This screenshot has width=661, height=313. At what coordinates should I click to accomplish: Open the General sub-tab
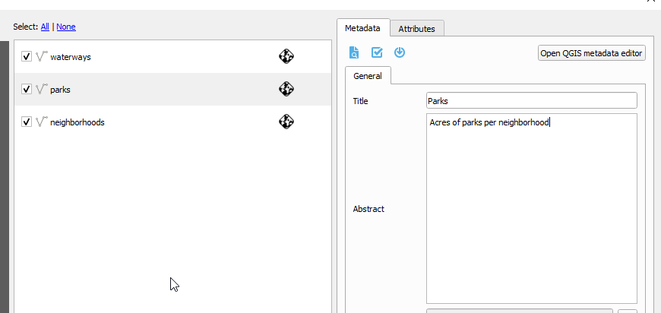(368, 76)
